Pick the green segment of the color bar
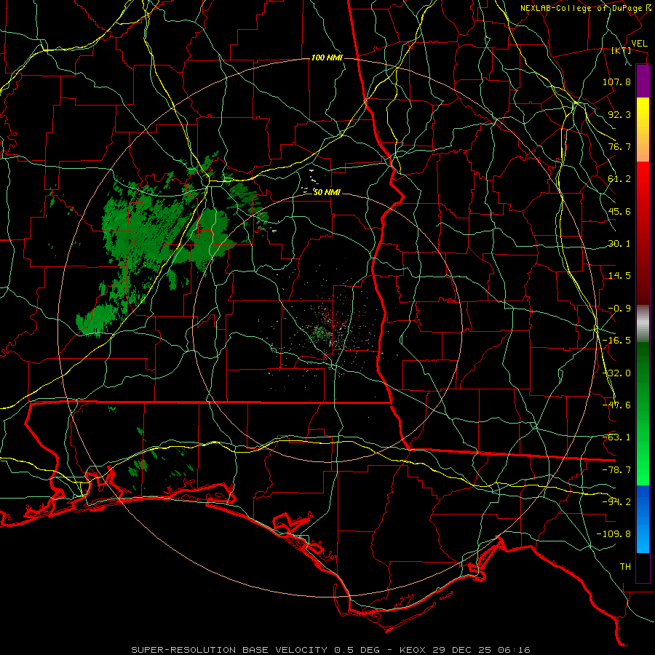This screenshot has width=655, height=655. click(643, 414)
